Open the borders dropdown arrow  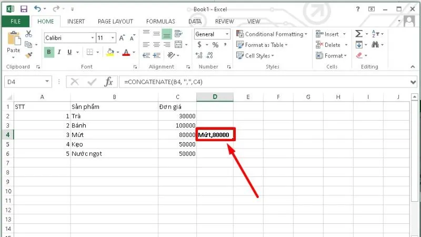point(98,52)
